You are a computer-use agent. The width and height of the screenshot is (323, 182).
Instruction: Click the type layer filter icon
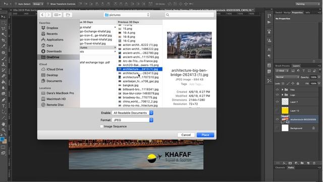point(304,71)
